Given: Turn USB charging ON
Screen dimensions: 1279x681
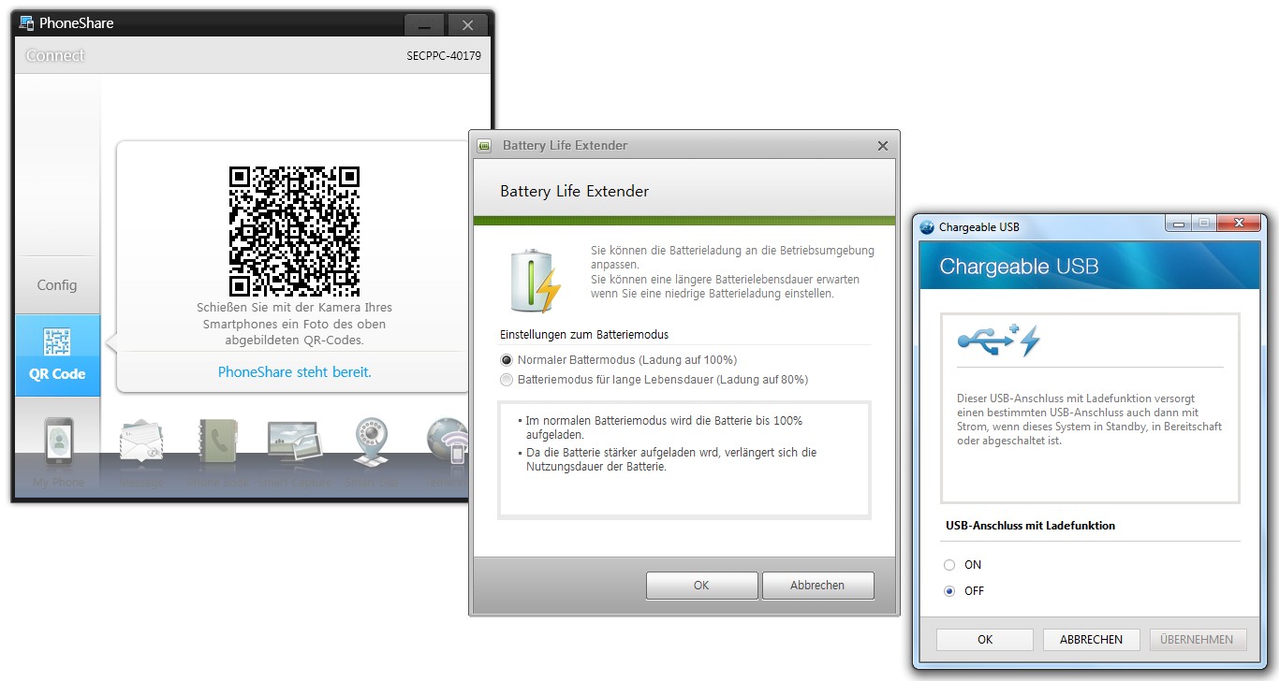Looking at the screenshot, I should tap(949, 565).
